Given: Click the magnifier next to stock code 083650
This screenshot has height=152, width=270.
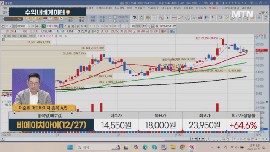Looking at the screenshot, I should click(33, 26).
